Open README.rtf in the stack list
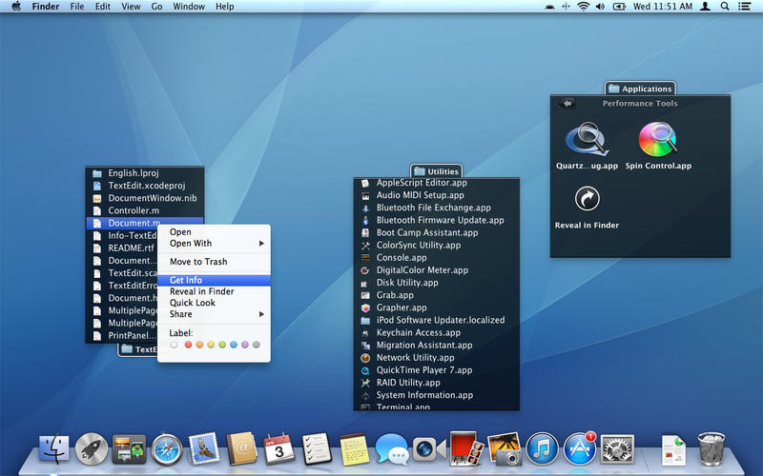Image resolution: width=763 pixels, height=476 pixels. click(122, 248)
